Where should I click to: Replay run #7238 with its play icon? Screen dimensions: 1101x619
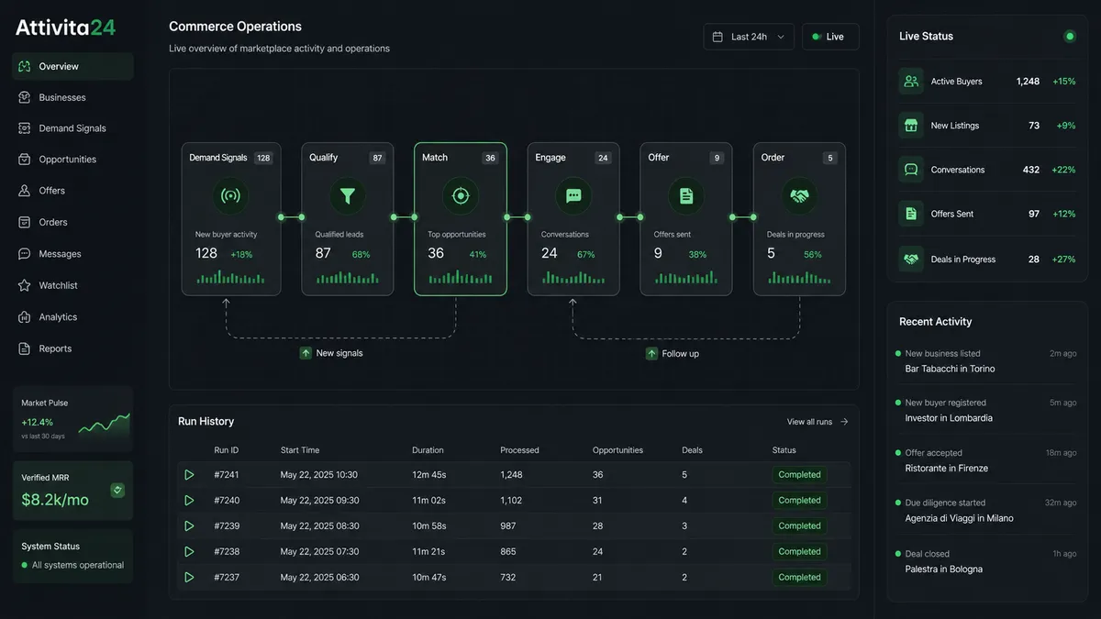point(189,552)
